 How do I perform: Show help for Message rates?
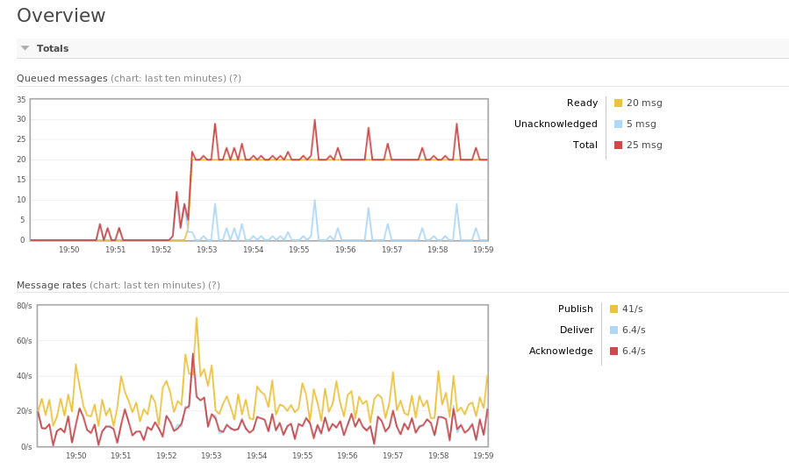[x=214, y=285]
